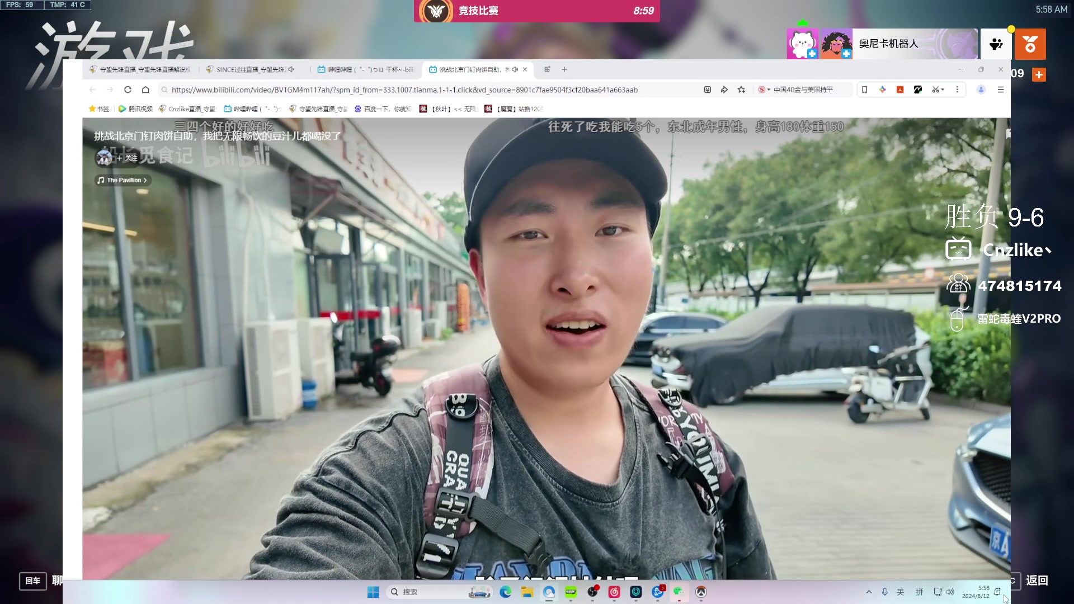This screenshot has height=604, width=1074.
Task: Switch to SINCE过往直播 tab
Action: (x=251, y=69)
